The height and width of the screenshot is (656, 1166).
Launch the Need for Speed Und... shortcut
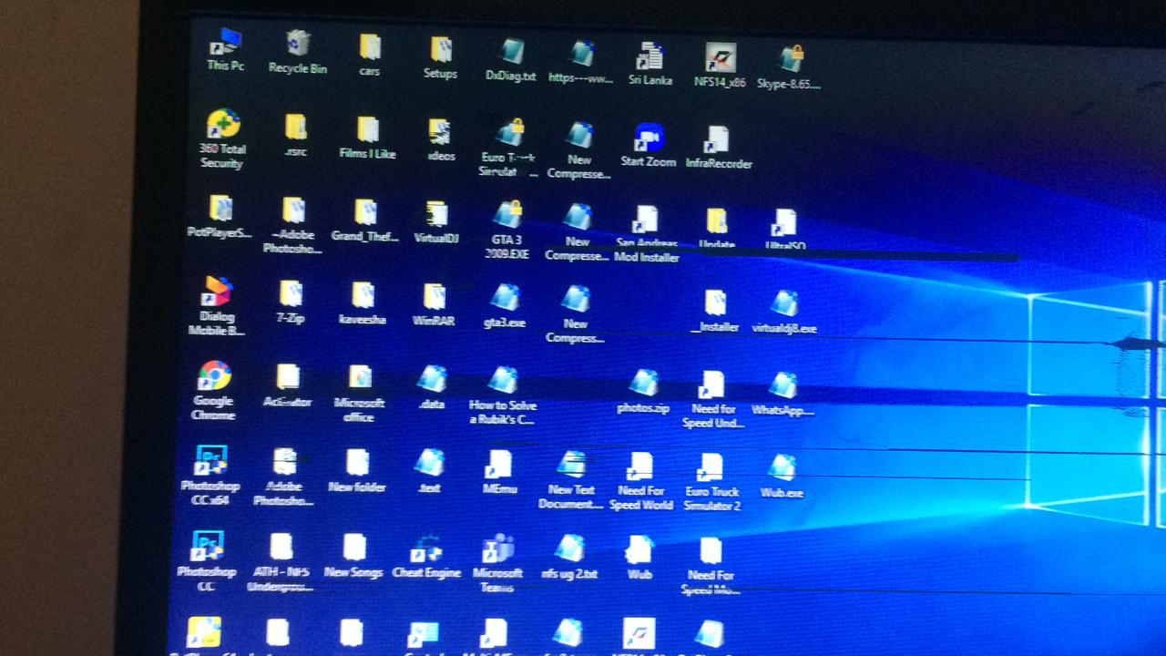pos(713,400)
